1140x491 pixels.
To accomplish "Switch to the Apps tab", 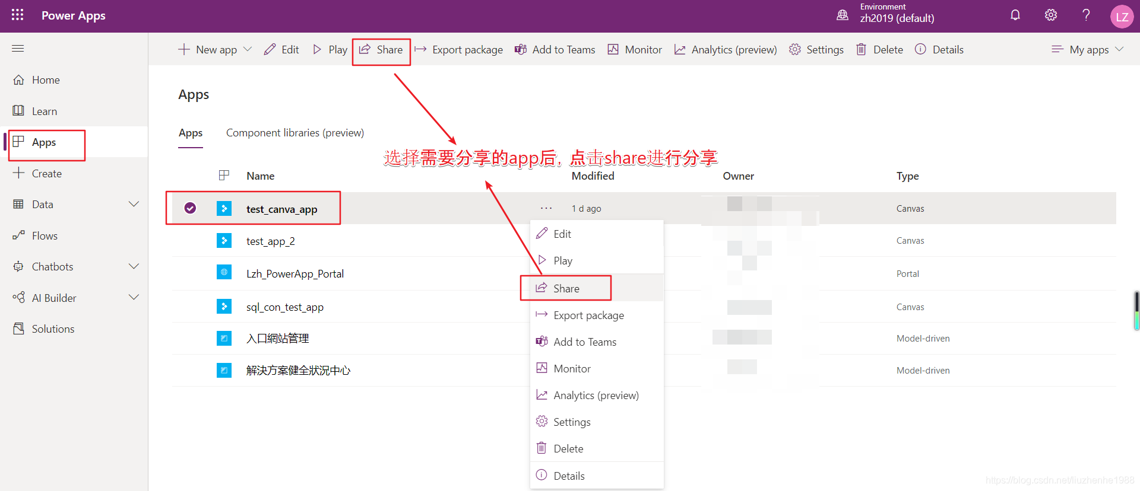I will (191, 133).
